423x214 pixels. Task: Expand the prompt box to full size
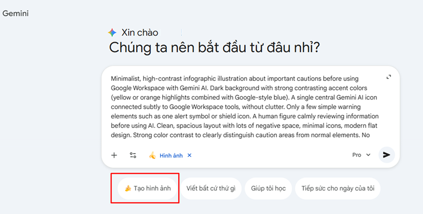(x=389, y=77)
